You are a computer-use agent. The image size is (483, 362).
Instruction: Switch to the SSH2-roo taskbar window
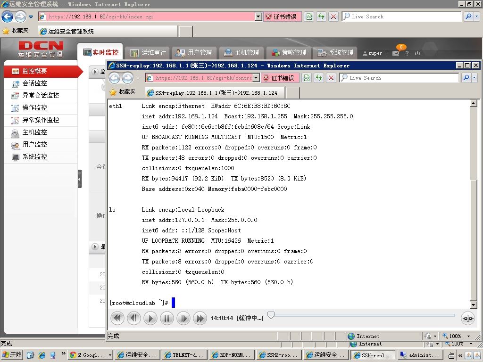coord(278,355)
